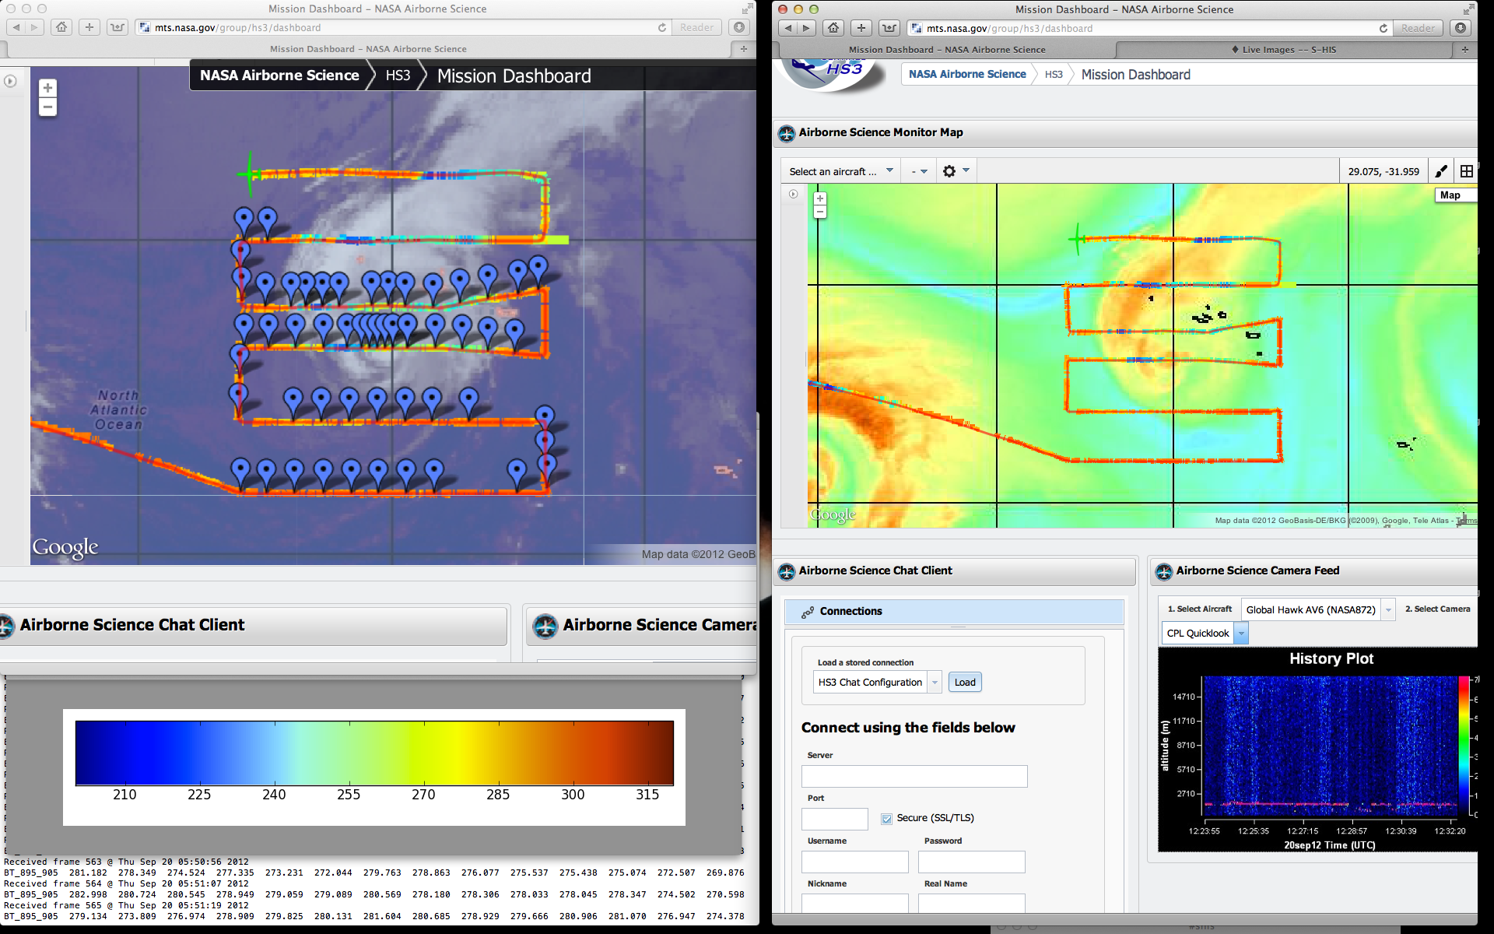
Task: Reload the page in left browser window
Action: click(662, 27)
